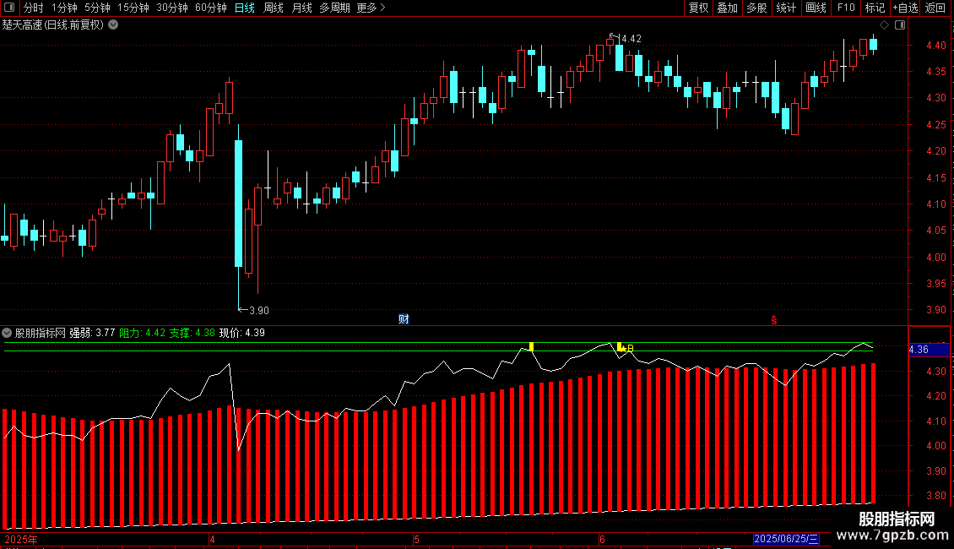Open F10 company information
Screen dimensions: 954x549
(846, 8)
